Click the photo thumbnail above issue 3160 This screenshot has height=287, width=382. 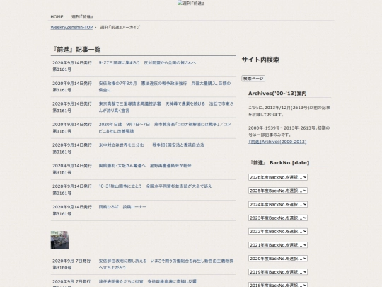tap(59, 240)
